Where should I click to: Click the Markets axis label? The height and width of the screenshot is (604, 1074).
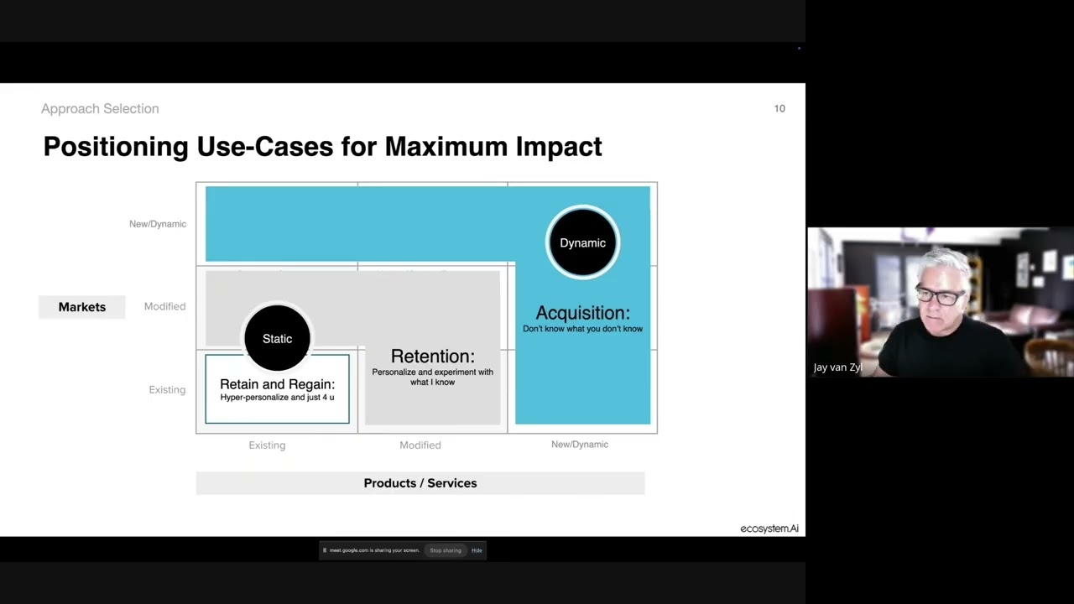click(82, 307)
